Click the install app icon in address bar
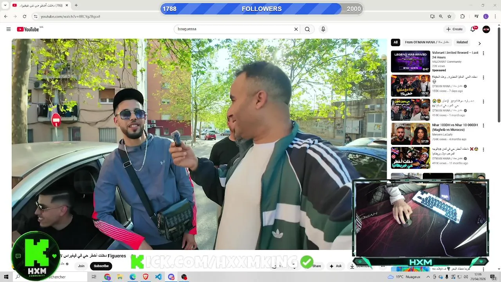 433,16
